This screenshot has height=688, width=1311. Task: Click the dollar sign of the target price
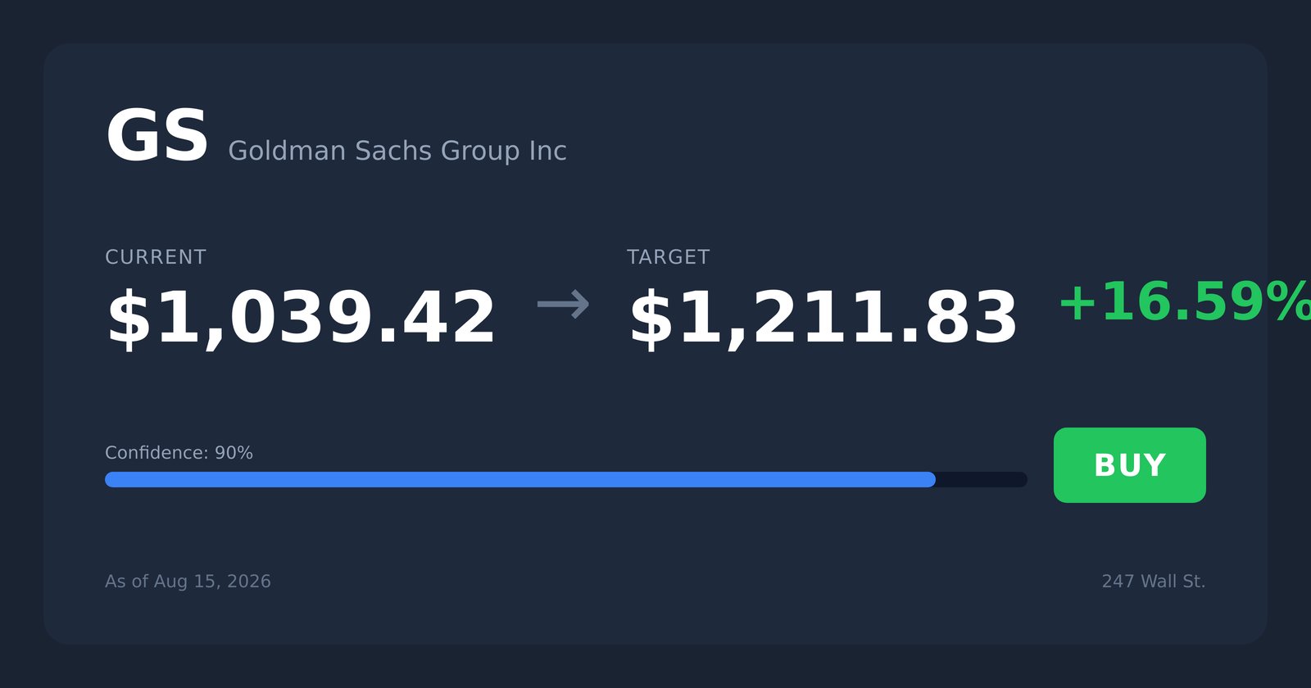651,319
